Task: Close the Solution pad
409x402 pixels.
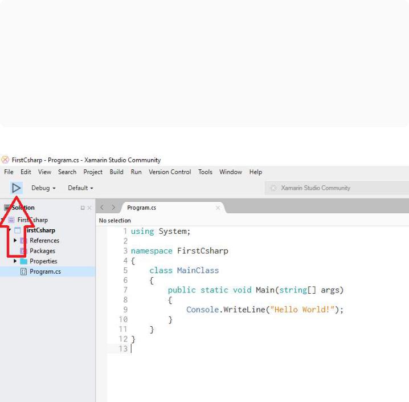Action: coord(89,208)
